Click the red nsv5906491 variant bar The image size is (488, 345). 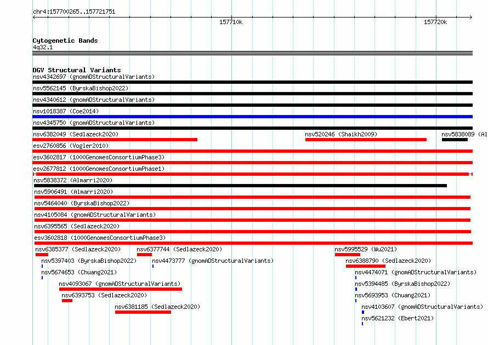(252, 197)
